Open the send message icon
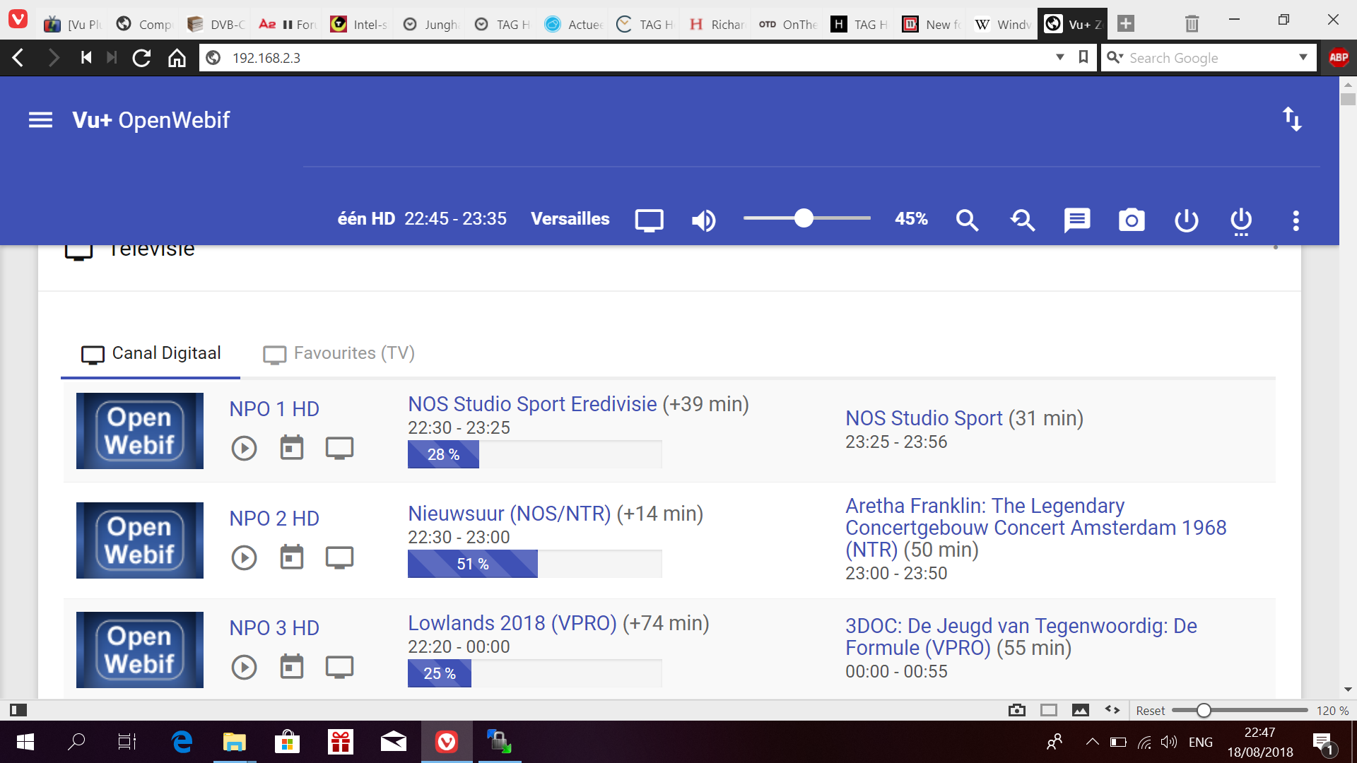The width and height of the screenshot is (1357, 763). point(1076,220)
